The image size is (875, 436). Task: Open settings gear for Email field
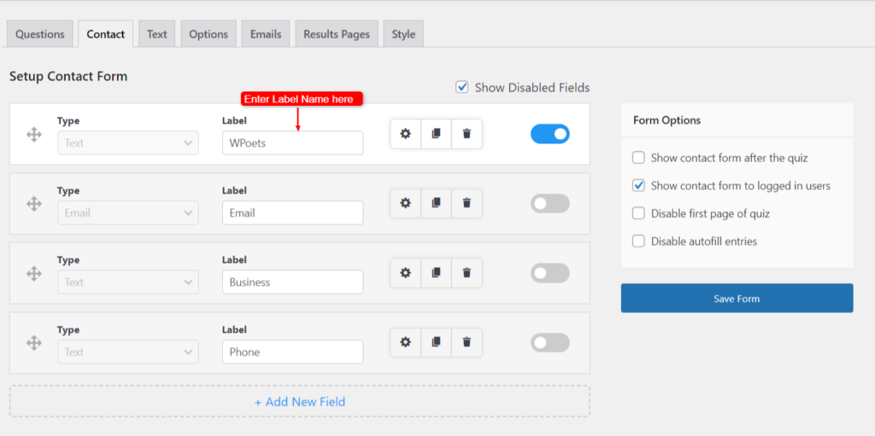click(x=406, y=204)
